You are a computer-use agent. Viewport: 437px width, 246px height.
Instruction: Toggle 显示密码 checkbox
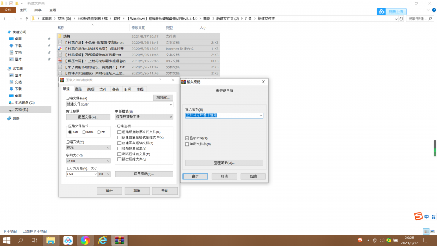pos(187,139)
